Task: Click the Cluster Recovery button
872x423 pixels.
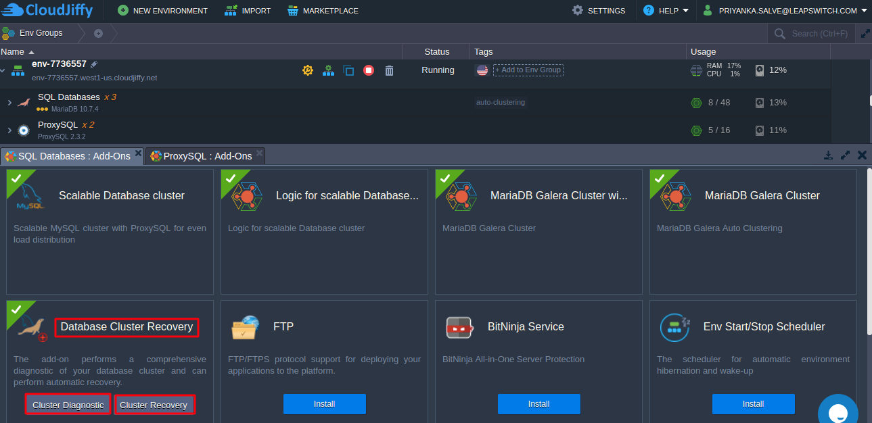Action: click(x=154, y=405)
